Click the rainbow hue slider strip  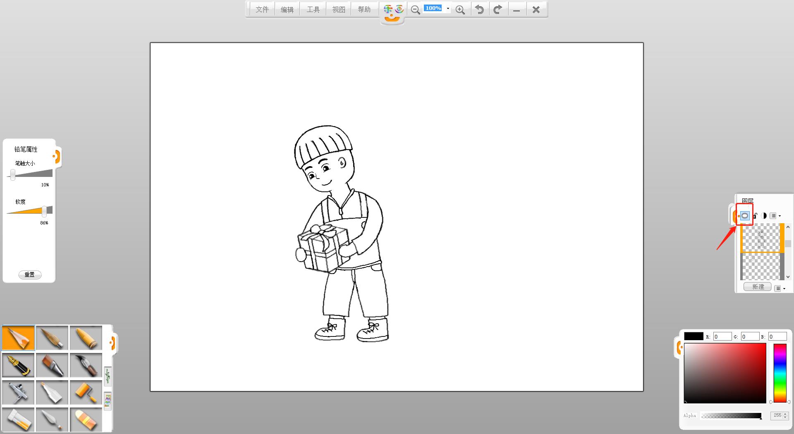pyautogui.click(x=780, y=372)
